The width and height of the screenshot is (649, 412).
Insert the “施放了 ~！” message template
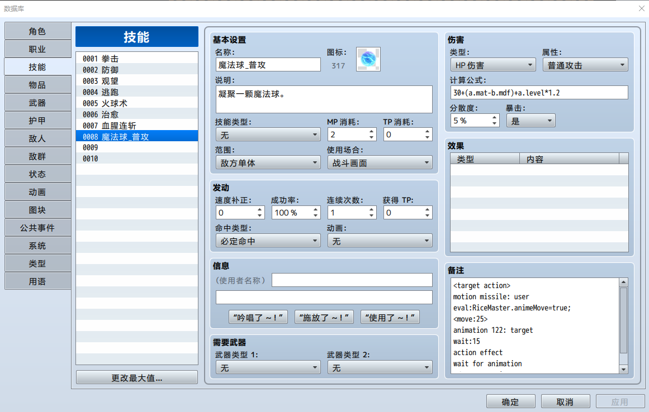tap(324, 317)
